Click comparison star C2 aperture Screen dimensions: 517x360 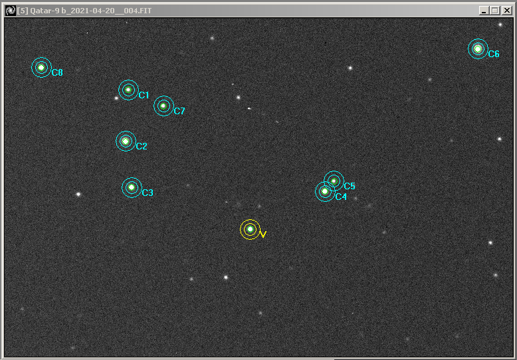click(126, 141)
